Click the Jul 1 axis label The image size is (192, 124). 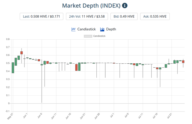pyautogui.click(x=112, y=116)
